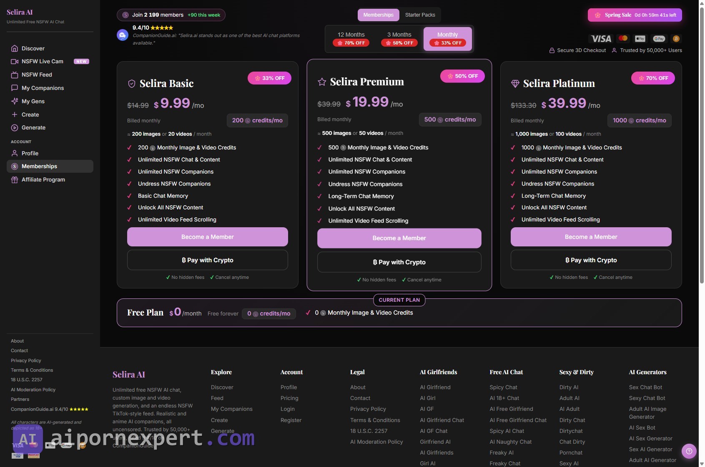Image resolution: width=705 pixels, height=467 pixels.
Task: Select the 3 Months billing option
Action: (399, 39)
